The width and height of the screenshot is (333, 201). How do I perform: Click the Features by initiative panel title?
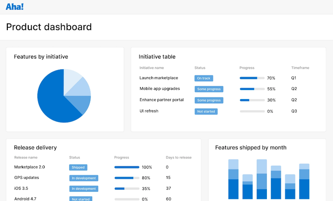point(41,57)
